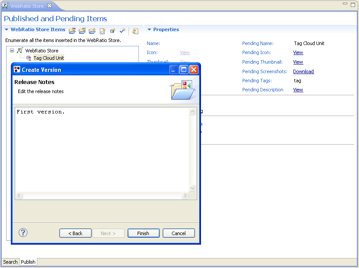Click the blue checkmark with star icon
This screenshot has height=268, width=359.
coord(122,31)
